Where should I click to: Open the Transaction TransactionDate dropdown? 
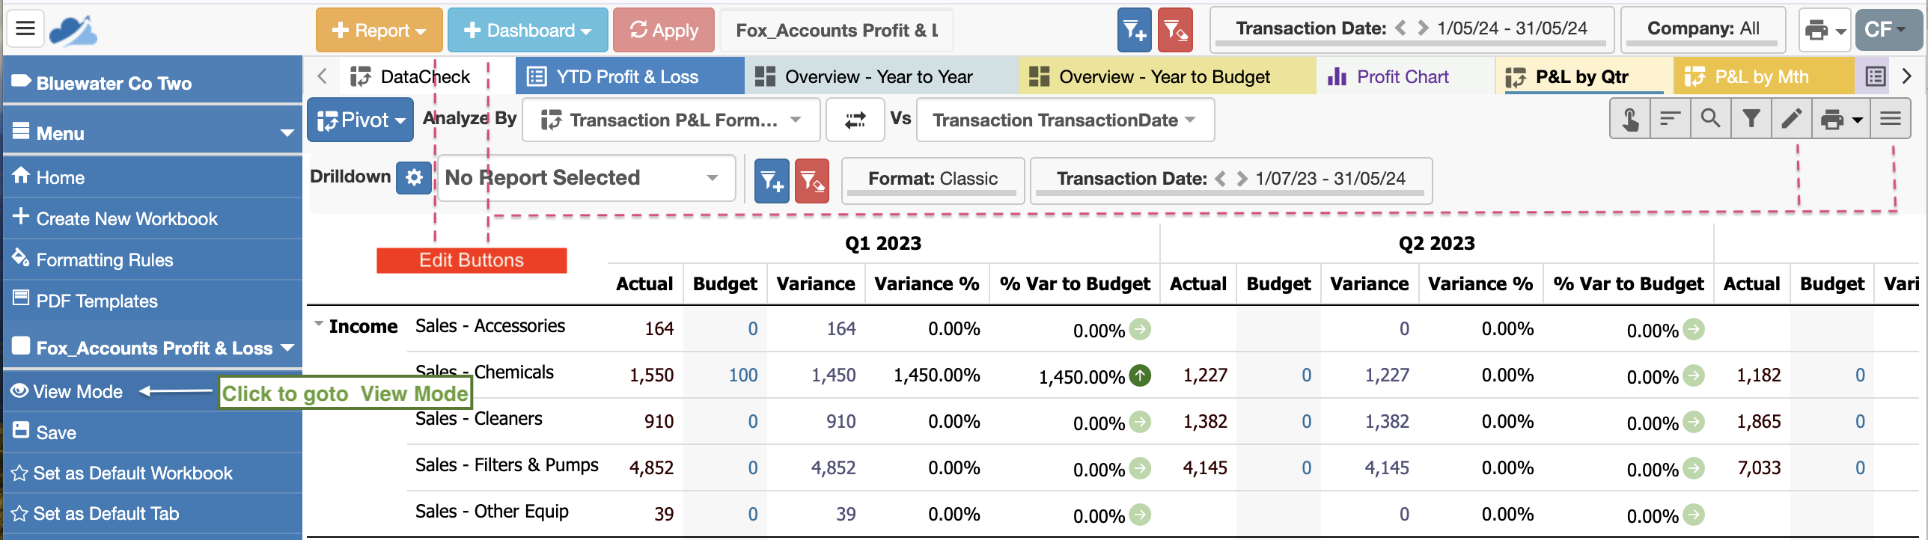tap(1064, 120)
